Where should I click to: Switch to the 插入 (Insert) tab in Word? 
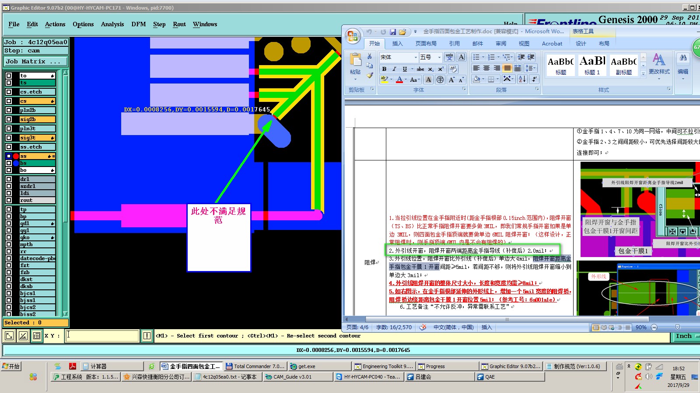click(397, 43)
